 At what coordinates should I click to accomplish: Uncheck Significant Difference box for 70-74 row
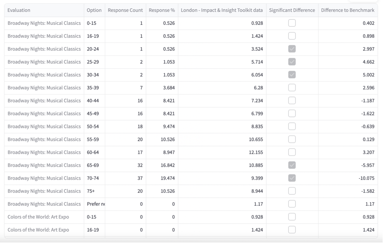(292, 178)
